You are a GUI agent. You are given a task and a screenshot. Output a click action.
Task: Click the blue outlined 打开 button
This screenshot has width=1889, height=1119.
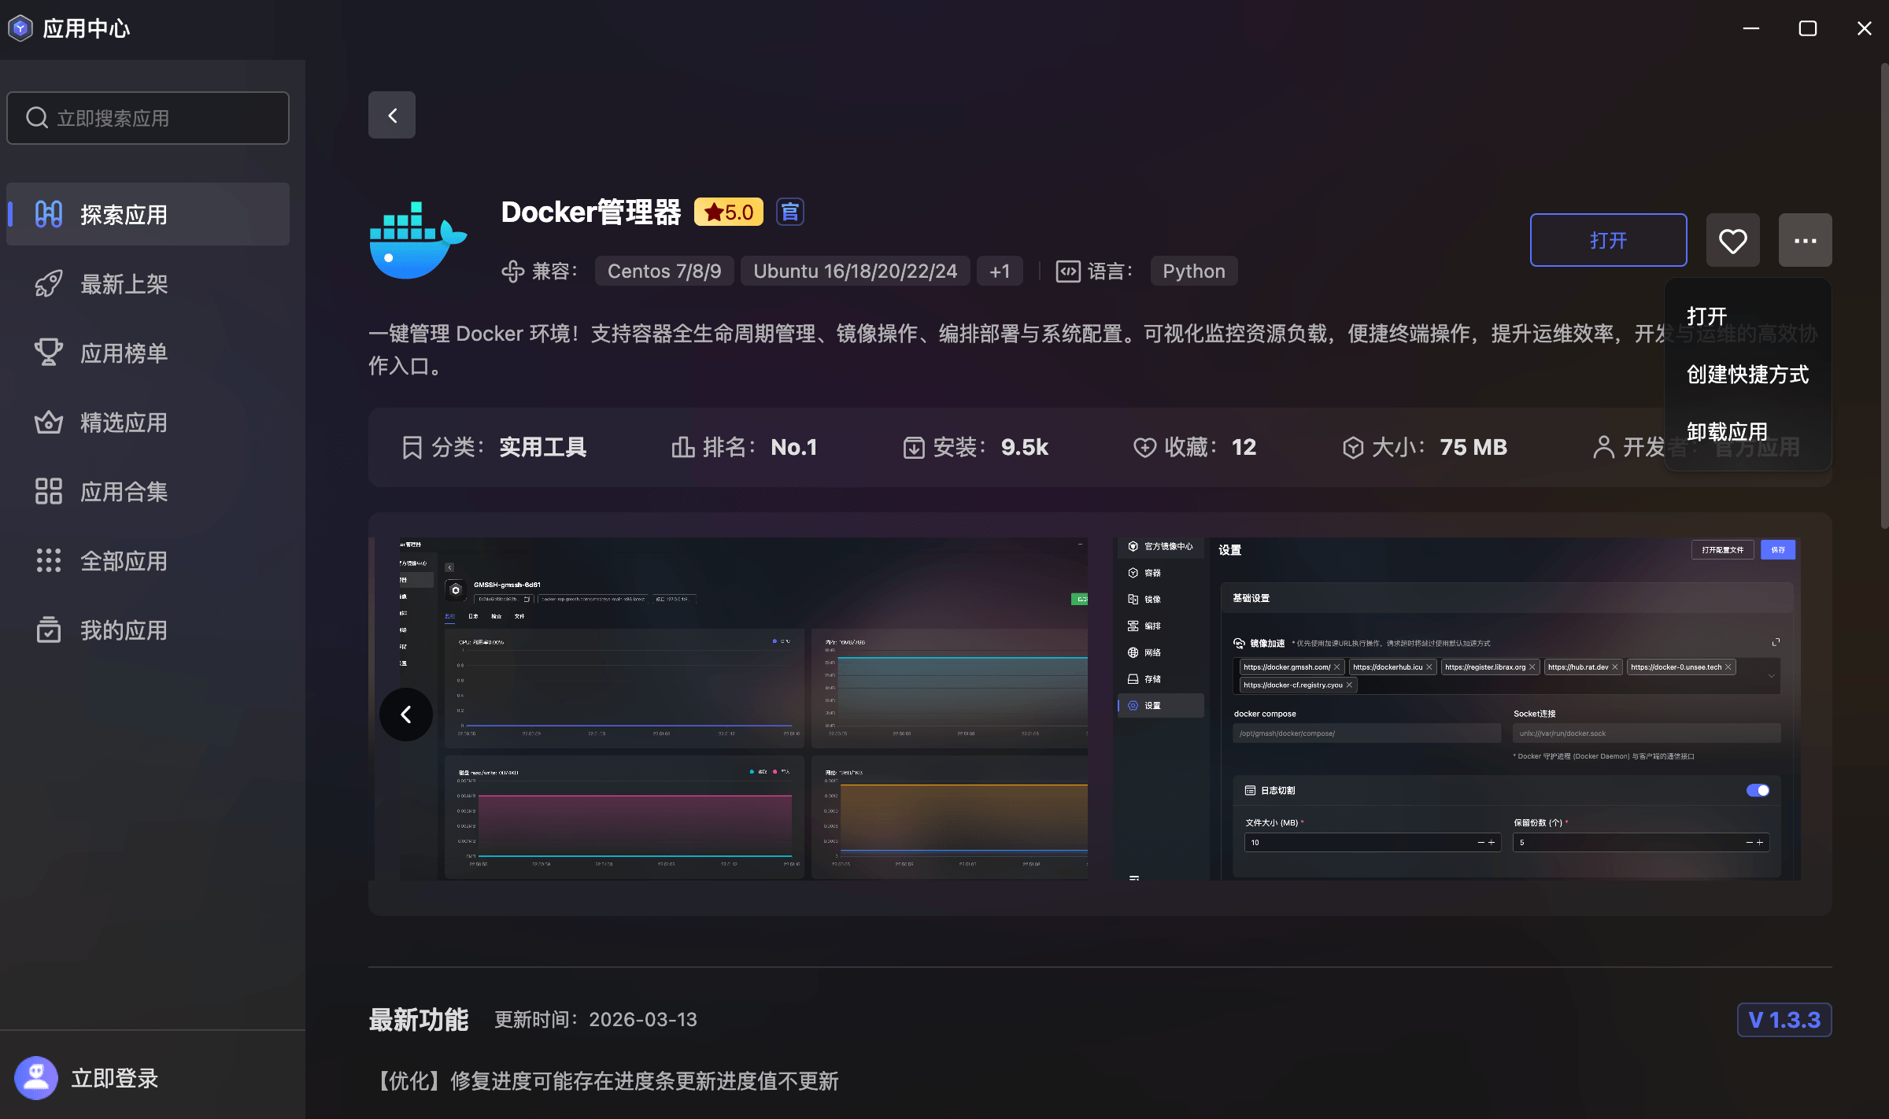click(1608, 240)
